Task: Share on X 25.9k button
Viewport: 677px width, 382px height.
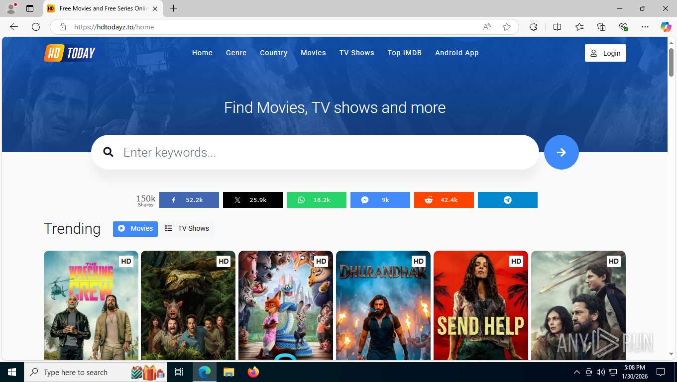Action: [253, 200]
